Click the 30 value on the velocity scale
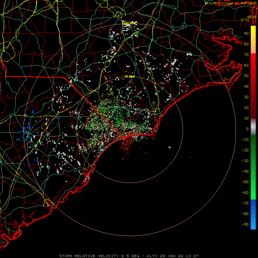The height and width of the screenshot is (258, 258). tap(246, 97)
